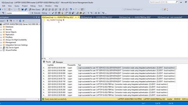Click the Save file icon
This screenshot has width=188, height=105.
22,9
